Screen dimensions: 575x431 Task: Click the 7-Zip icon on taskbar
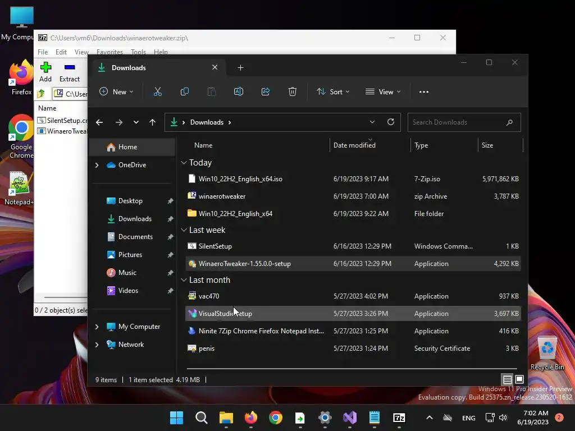coord(399,418)
